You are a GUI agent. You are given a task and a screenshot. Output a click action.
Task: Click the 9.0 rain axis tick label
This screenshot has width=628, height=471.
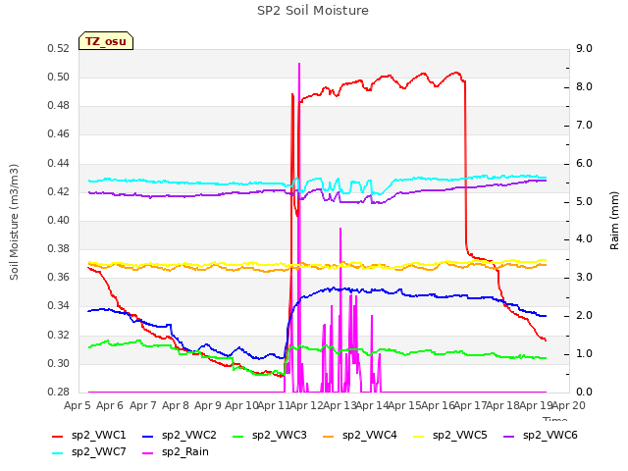coord(584,48)
